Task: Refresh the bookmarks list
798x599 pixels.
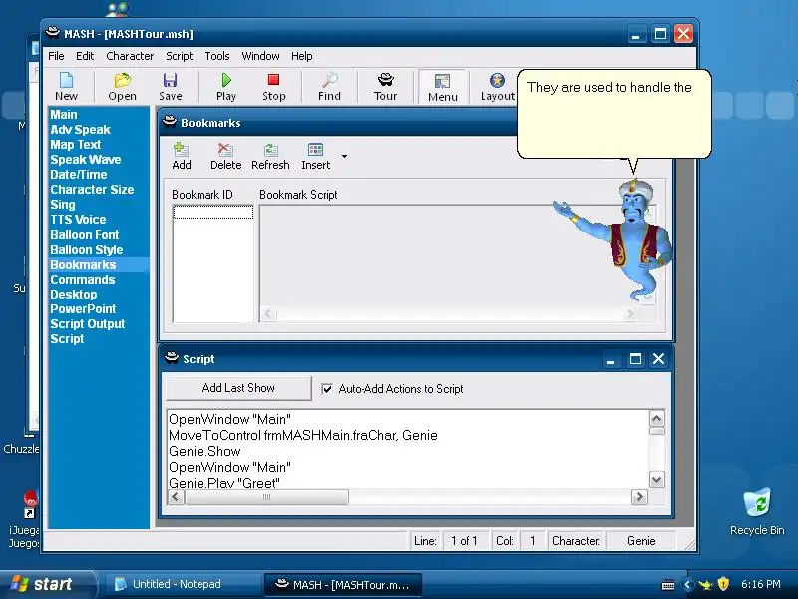Action: [x=270, y=157]
